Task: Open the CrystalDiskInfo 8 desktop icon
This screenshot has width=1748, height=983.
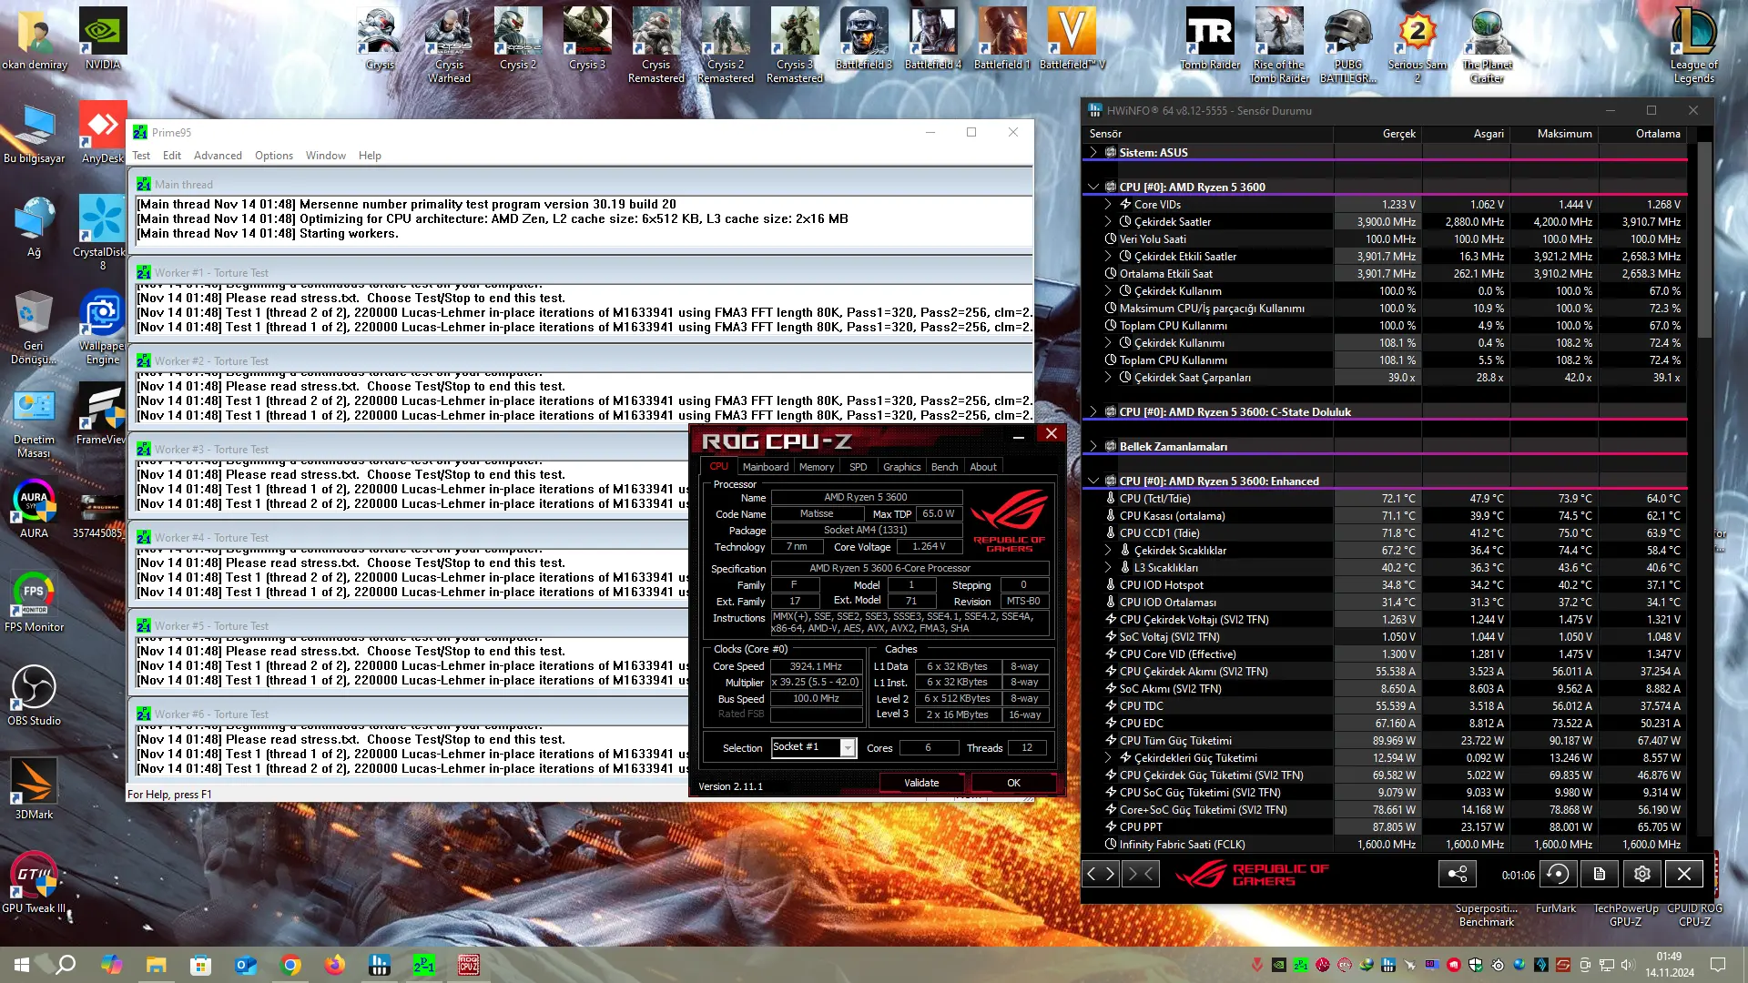Action: click(103, 233)
